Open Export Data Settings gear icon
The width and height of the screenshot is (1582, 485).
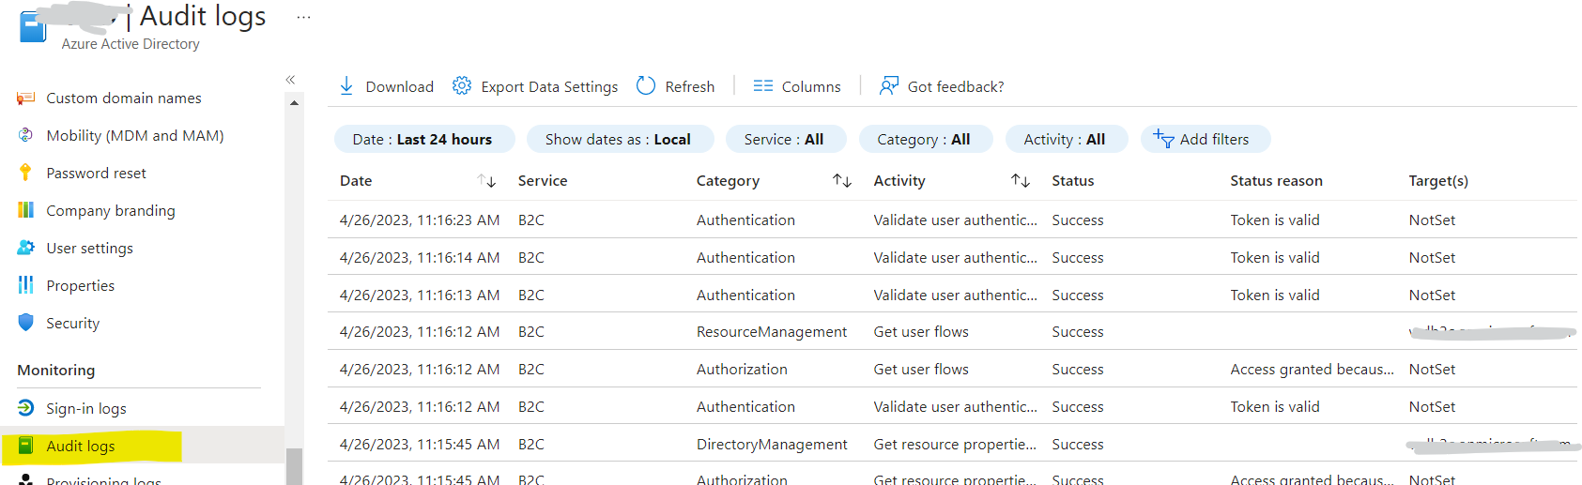point(462,86)
